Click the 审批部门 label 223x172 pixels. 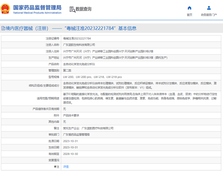pos(54,135)
